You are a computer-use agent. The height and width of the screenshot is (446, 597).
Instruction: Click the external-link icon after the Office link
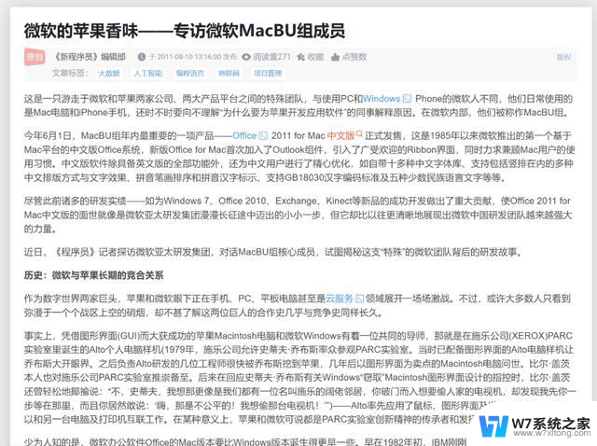click(x=263, y=135)
